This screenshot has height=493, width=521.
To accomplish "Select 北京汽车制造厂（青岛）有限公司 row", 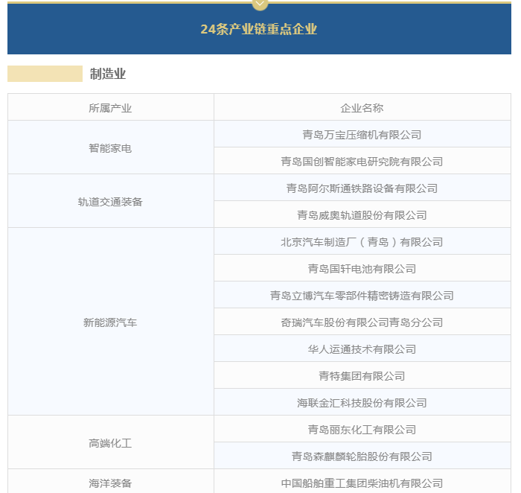I will 362,242.
